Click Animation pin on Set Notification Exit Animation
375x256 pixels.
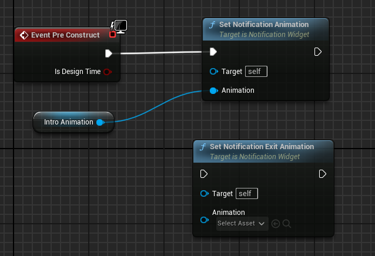point(205,220)
